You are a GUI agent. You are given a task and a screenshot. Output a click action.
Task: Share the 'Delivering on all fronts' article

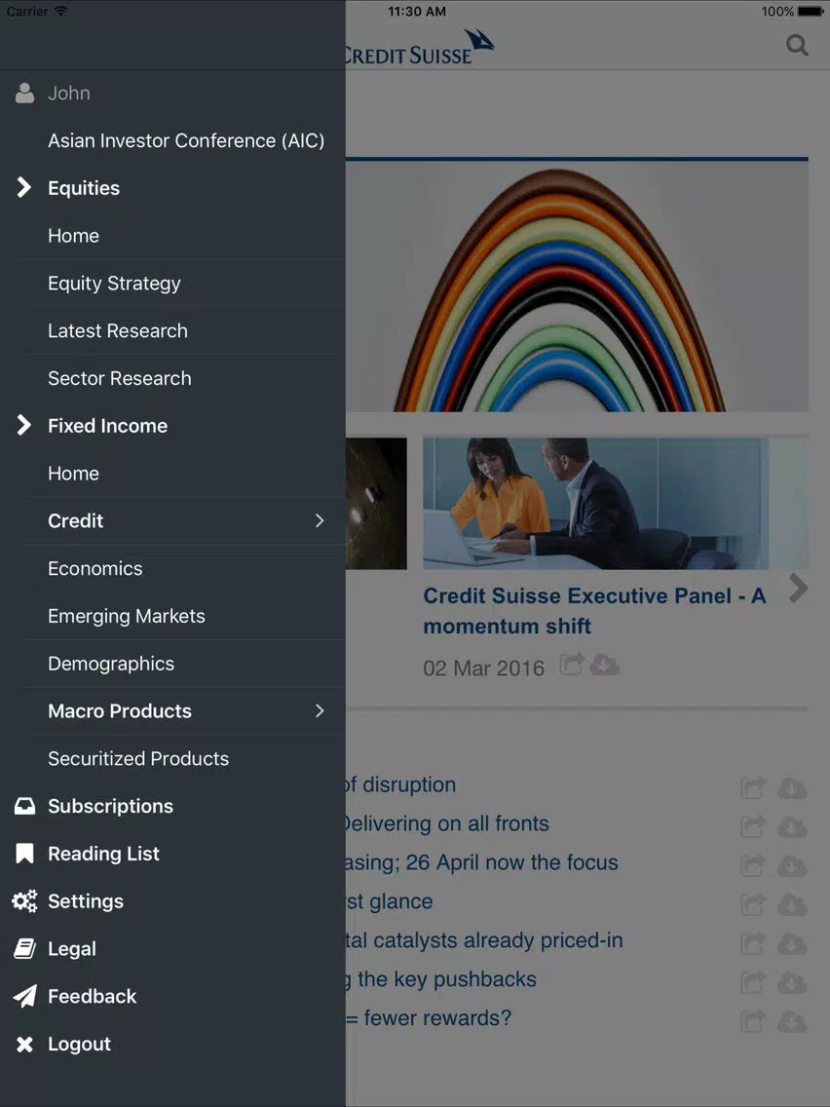(753, 826)
